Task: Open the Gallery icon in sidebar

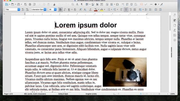Action: tap(175, 35)
